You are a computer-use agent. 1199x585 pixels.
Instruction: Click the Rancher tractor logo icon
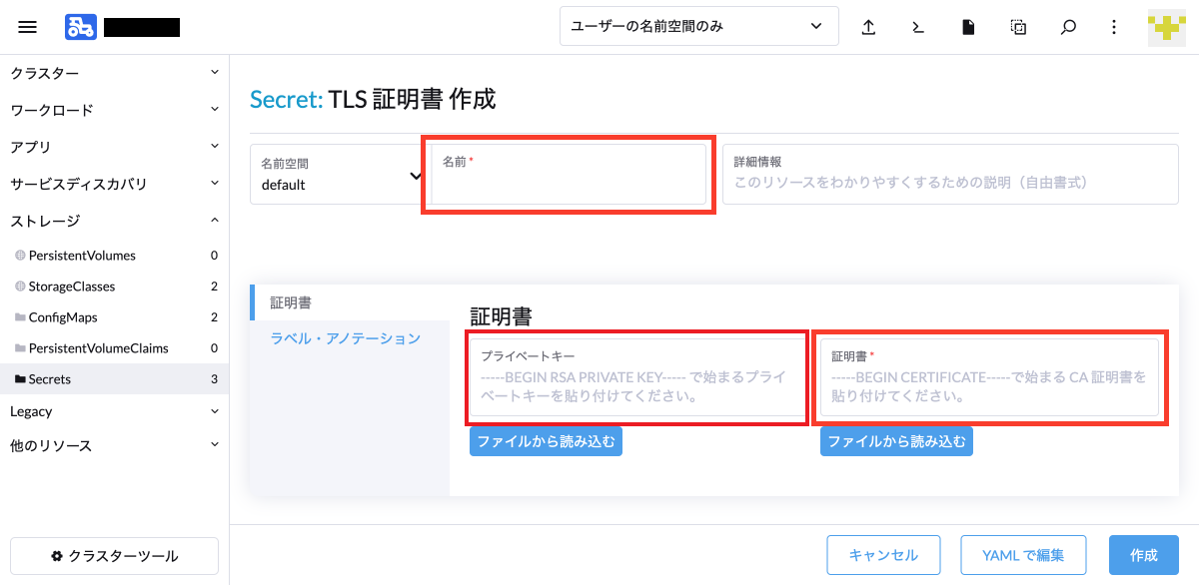81,27
